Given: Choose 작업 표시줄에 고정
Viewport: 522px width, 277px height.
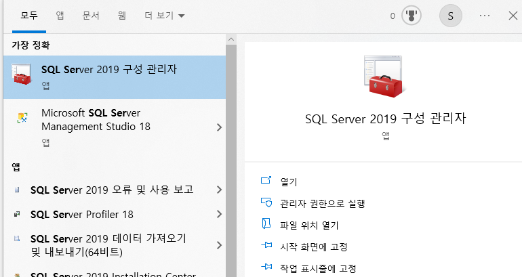Looking at the screenshot, I should tap(318, 268).
